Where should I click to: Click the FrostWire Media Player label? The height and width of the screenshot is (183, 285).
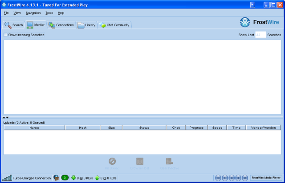click(266, 178)
